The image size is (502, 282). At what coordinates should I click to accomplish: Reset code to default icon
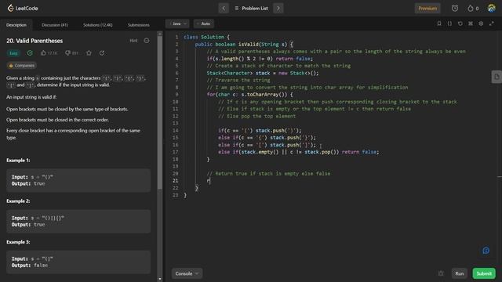click(x=460, y=23)
